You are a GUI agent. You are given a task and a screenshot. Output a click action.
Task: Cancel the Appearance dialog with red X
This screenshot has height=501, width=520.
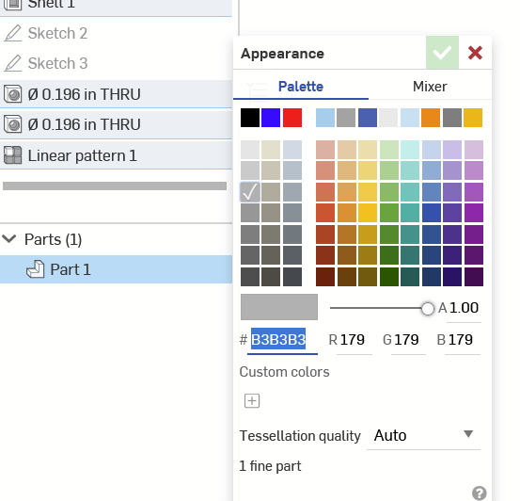(475, 53)
